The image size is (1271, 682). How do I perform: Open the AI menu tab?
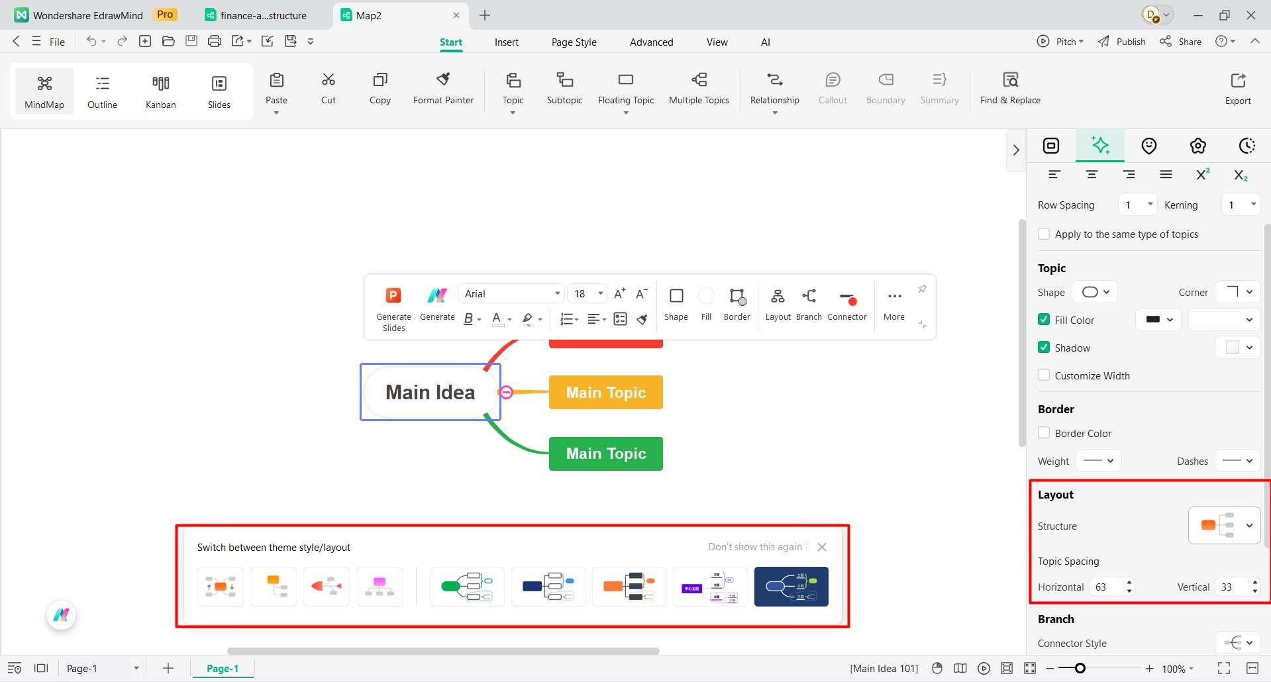(765, 42)
